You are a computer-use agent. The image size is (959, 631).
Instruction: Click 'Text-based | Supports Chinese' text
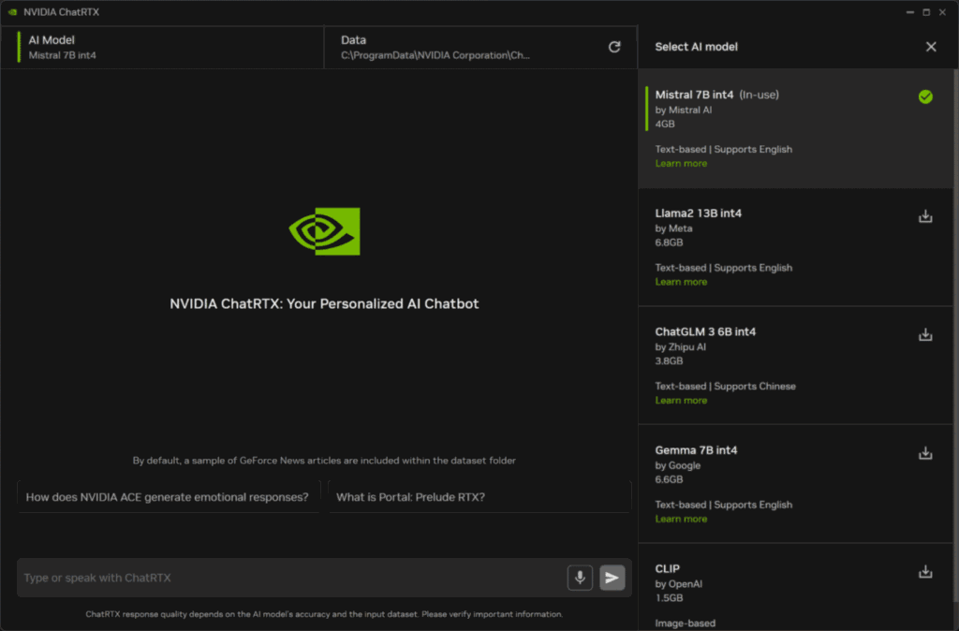coord(726,387)
